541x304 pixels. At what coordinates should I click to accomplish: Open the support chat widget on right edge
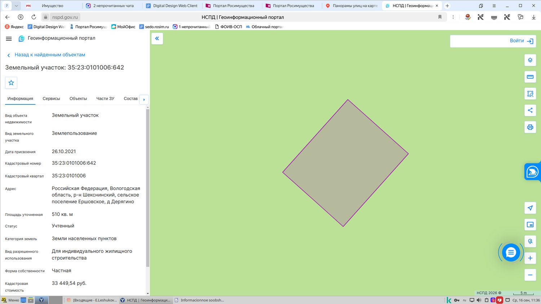pos(533,172)
